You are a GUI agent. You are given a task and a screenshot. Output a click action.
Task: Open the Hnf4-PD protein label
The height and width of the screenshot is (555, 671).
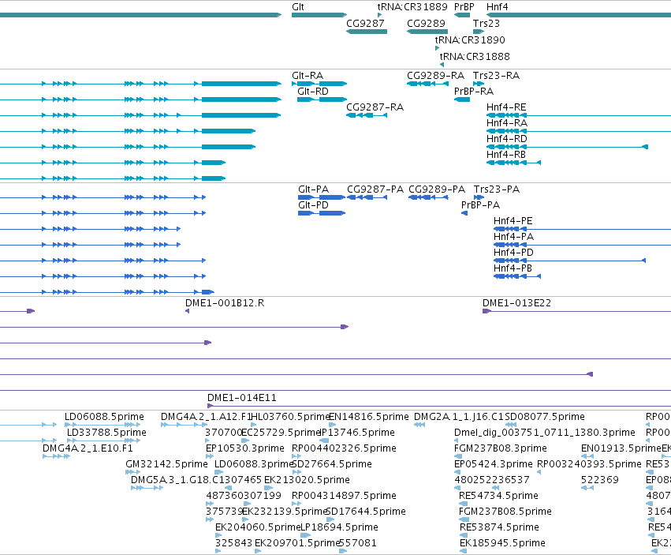pos(513,253)
